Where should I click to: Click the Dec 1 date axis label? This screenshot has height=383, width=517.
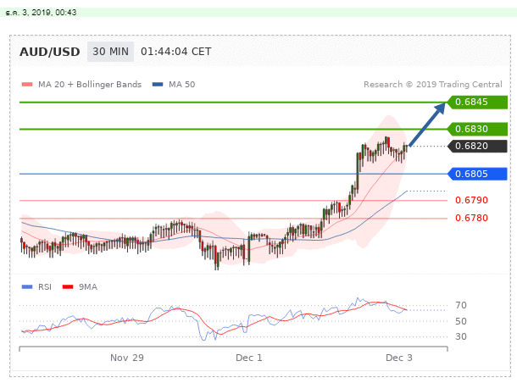[x=249, y=358]
